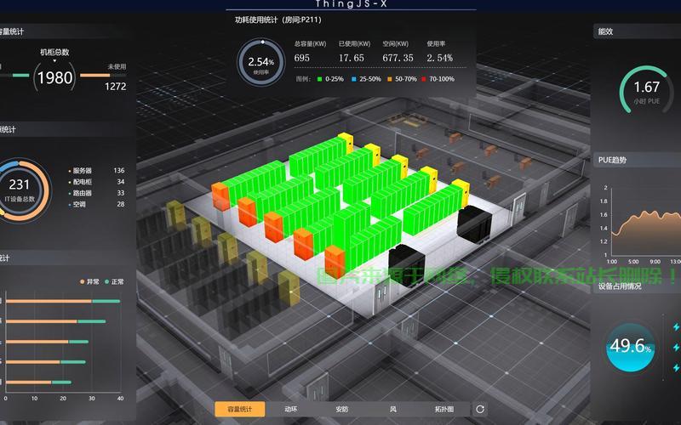Toggle the 正常 legend entry
Image resolution: width=681 pixels, height=425 pixels.
click(x=114, y=281)
